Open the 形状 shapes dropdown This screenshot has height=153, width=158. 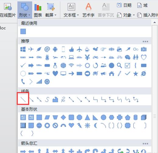click(x=25, y=10)
